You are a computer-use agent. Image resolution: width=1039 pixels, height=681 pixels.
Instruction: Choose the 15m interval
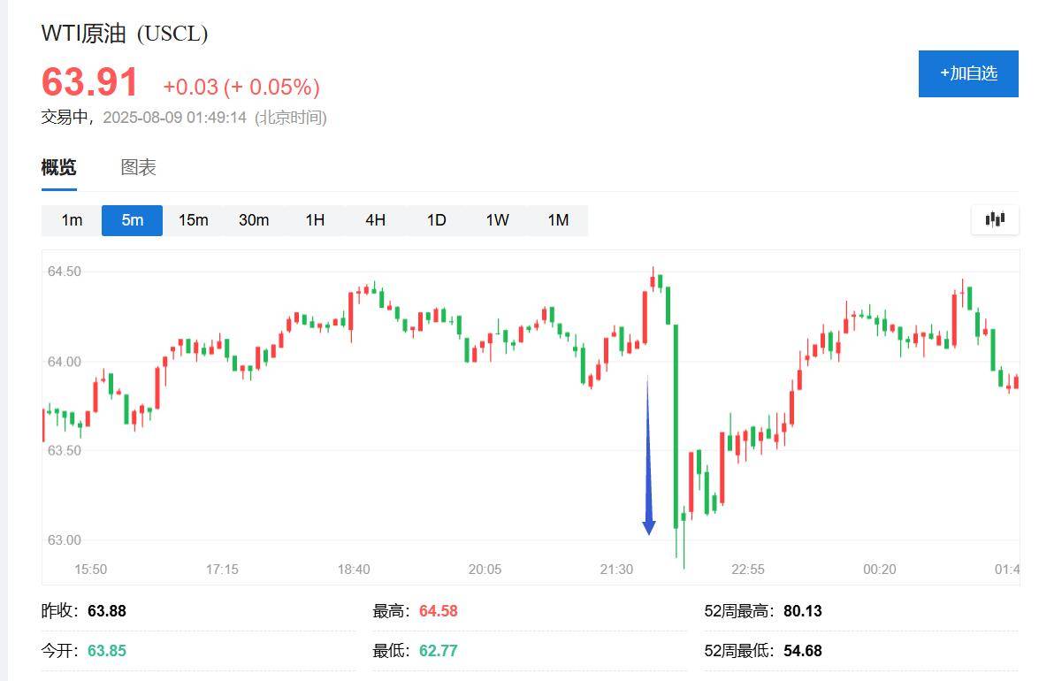click(193, 220)
